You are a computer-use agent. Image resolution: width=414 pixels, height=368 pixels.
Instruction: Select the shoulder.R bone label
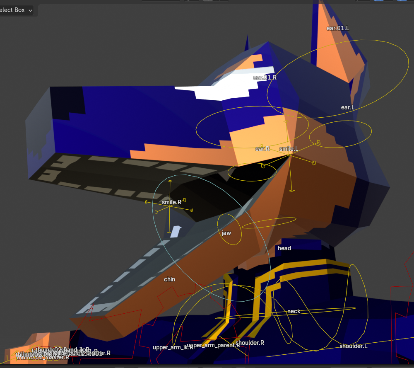point(250,343)
